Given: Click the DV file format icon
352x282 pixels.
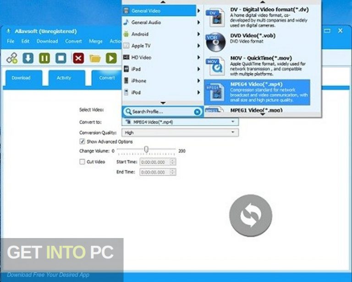Looking at the screenshot, I should tap(215, 17).
